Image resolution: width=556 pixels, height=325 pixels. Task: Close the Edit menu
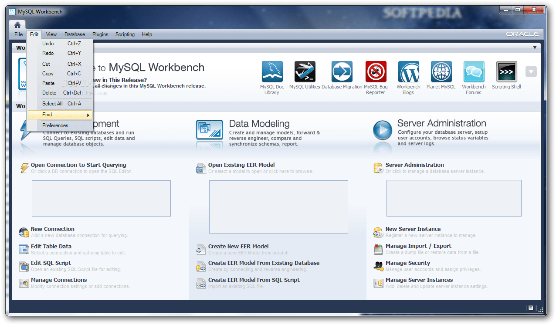tap(34, 34)
